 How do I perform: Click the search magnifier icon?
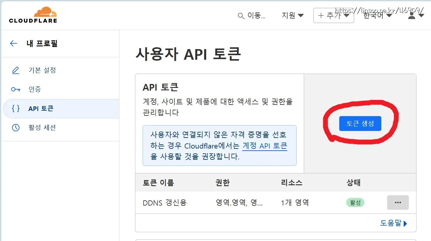click(241, 16)
